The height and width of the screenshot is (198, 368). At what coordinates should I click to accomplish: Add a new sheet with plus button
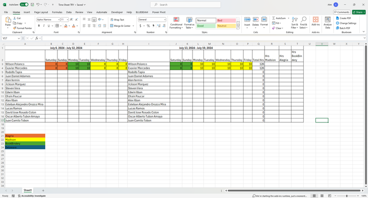coord(43,191)
